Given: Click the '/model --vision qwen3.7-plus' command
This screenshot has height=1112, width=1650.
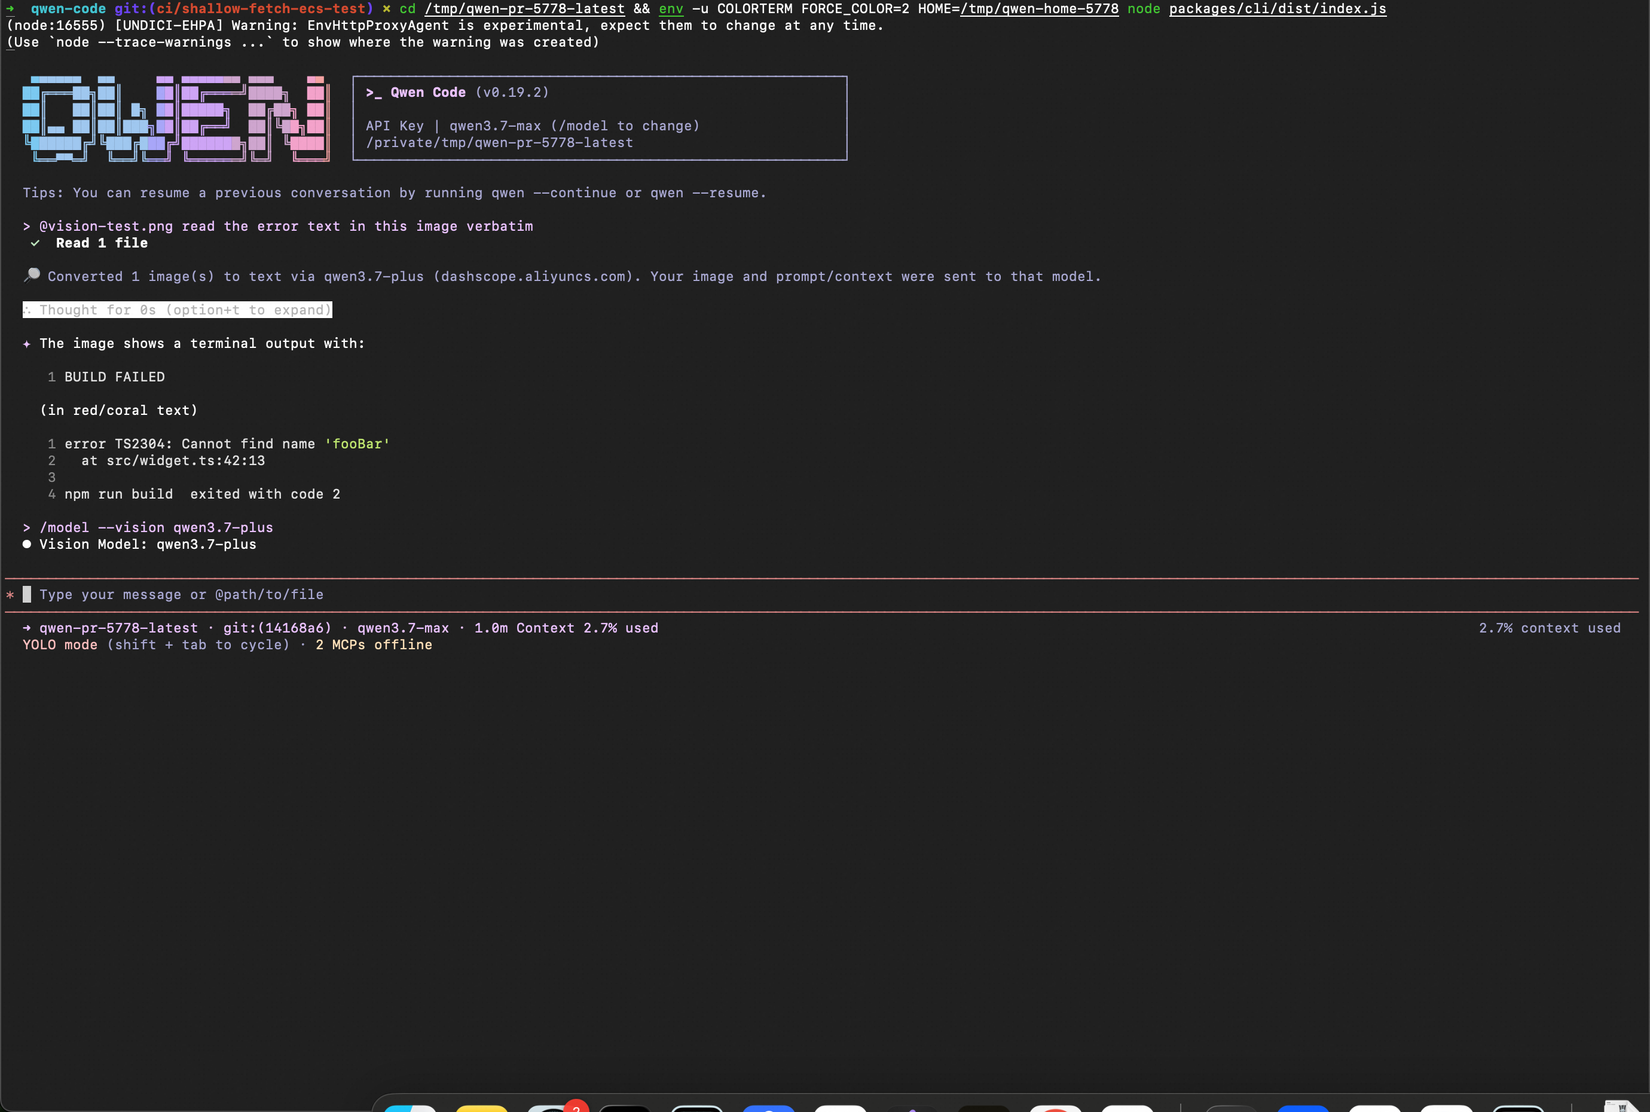Looking at the screenshot, I should tap(156, 528).
